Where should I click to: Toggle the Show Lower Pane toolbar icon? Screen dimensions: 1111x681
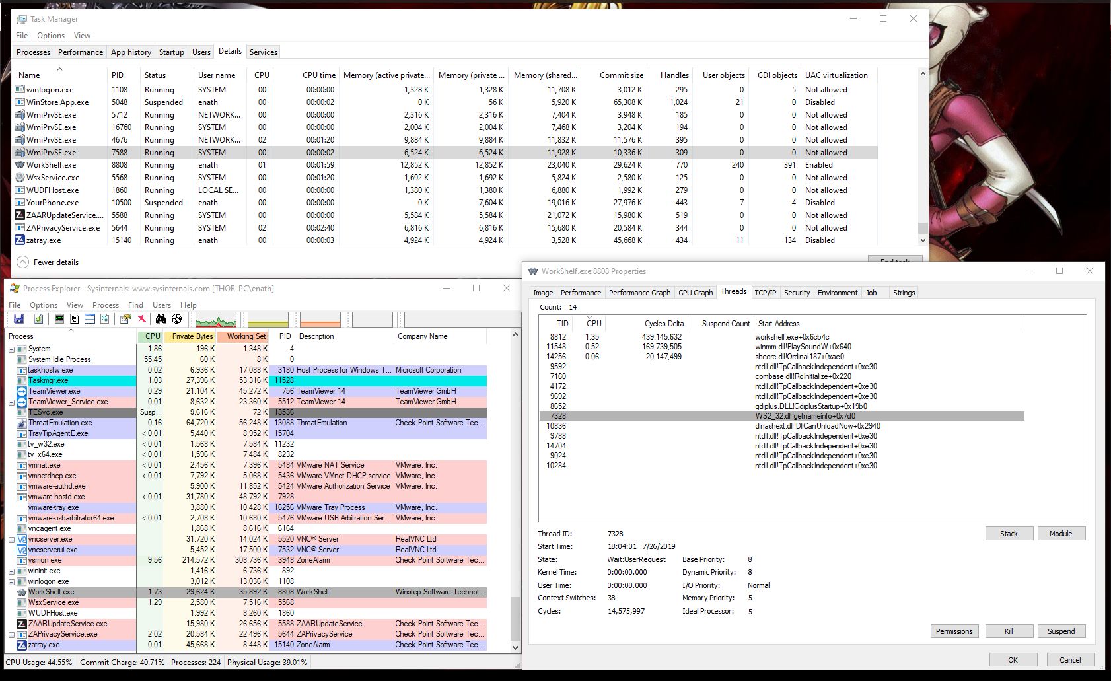click(x=90, y=319)
